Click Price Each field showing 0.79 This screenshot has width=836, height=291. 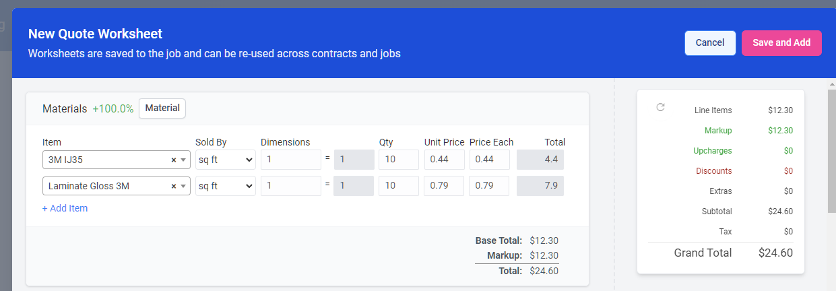[489, 186]
